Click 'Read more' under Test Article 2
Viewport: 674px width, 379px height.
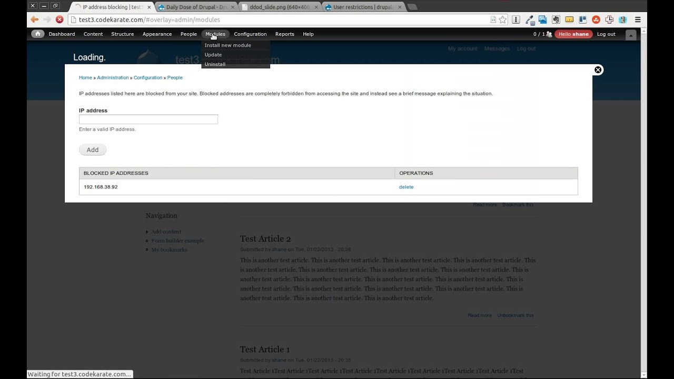480,315
